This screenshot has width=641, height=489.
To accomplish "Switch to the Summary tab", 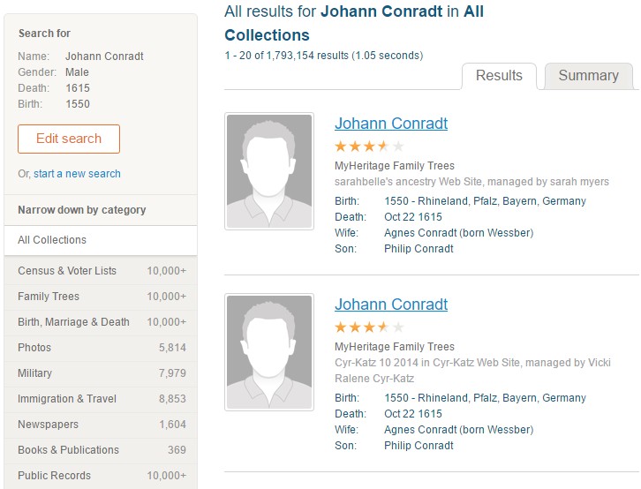I will pyautogui.click(x=588, y=76).
